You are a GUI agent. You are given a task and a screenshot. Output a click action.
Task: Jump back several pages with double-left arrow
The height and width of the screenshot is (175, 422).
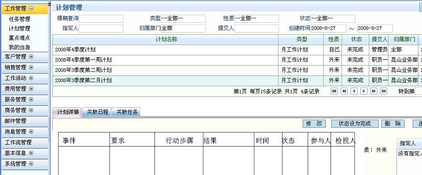344,91
